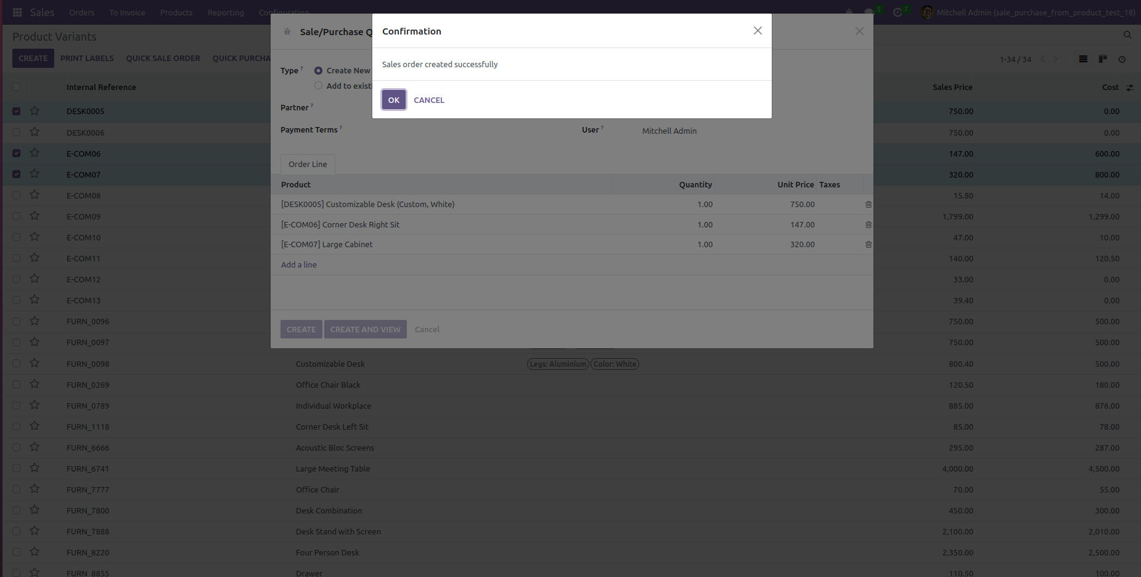Switch to kanban view
This screenshot has width=1141, height=577.
(x=1103, y=59)
